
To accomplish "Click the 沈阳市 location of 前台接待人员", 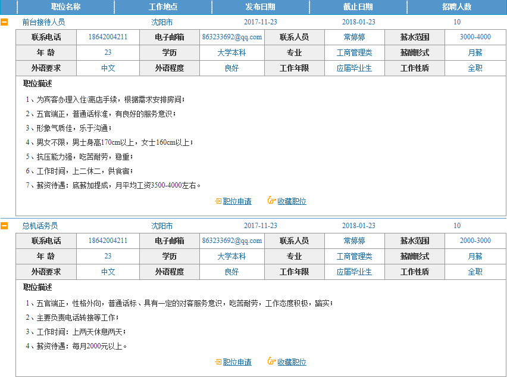I will (162, 22).
